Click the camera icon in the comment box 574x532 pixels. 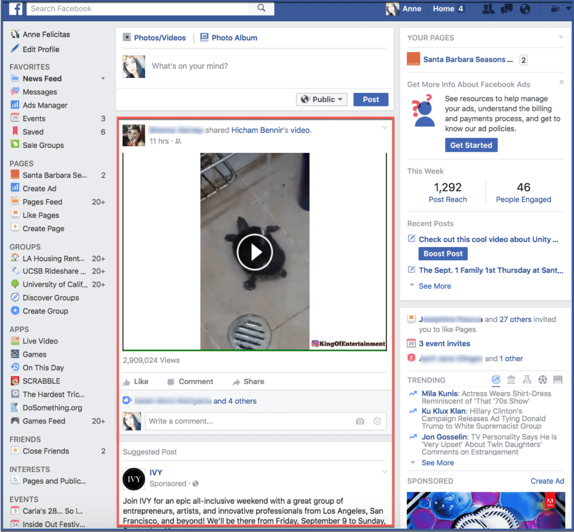(x=360, y=421)
